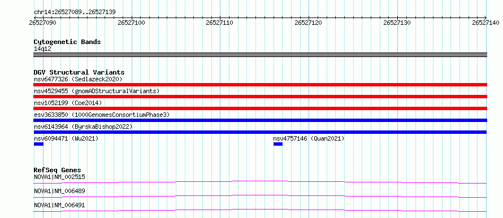Click ruler position 26527090
Image resolution: width=503 pixels, height=218 pixels.
click(42, 23)
